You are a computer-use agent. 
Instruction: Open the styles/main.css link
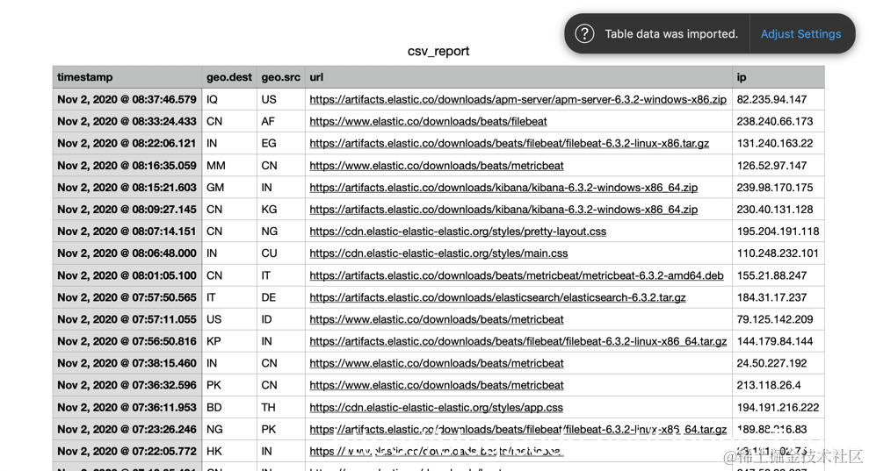438,253
